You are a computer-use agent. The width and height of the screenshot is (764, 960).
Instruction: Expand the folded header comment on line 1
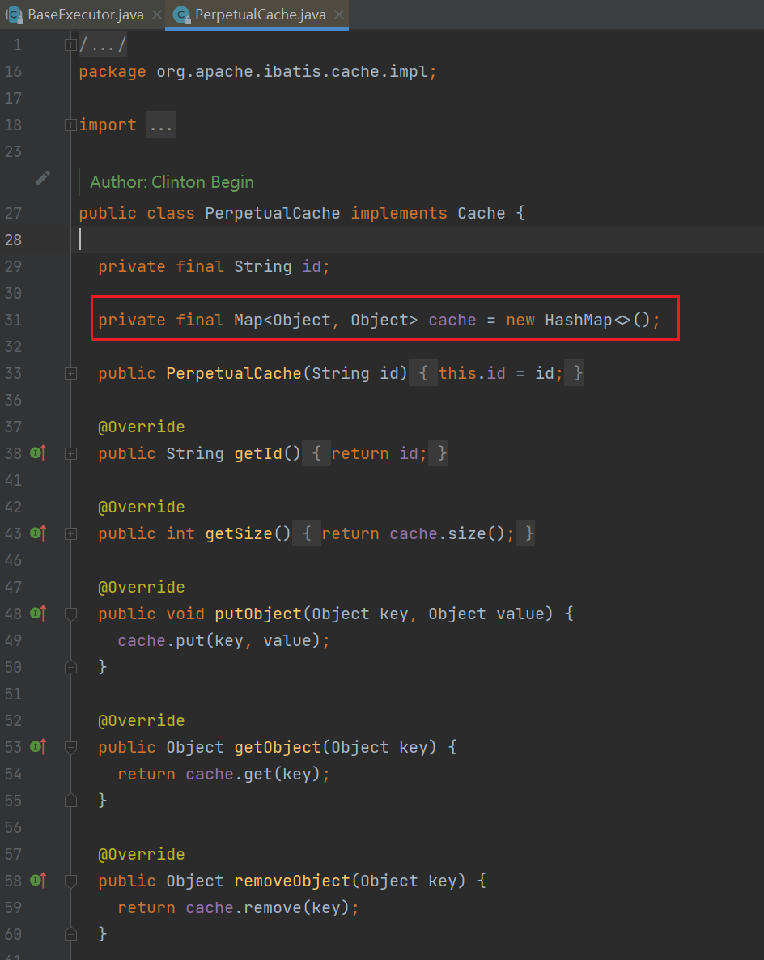click(71, 45)
